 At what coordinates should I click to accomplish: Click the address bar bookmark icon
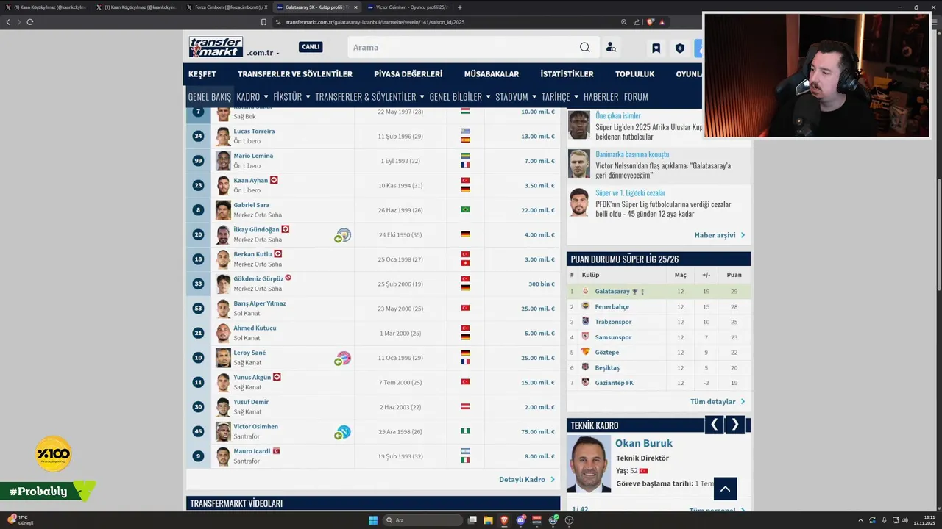click(x=263, y=22)
